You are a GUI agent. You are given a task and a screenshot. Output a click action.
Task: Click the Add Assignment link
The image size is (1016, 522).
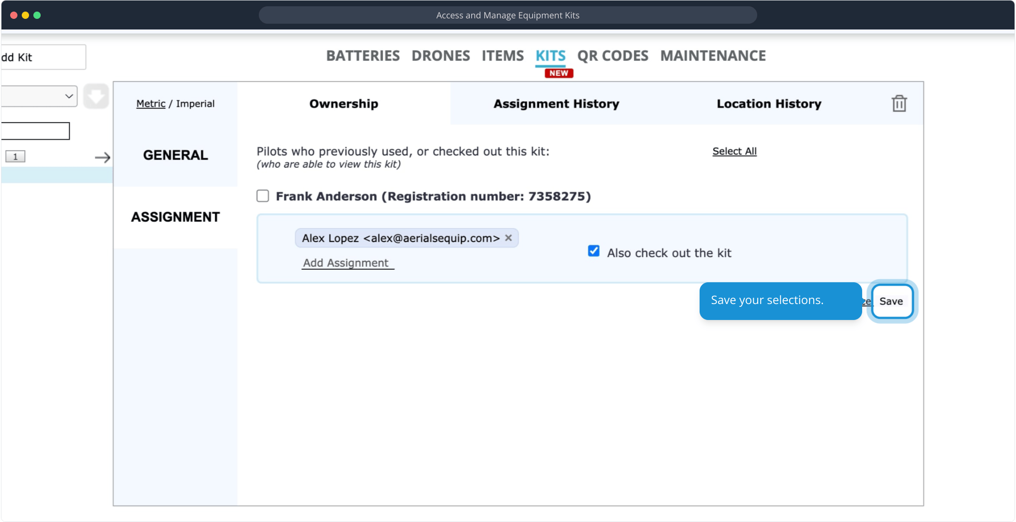coord(346,263)
